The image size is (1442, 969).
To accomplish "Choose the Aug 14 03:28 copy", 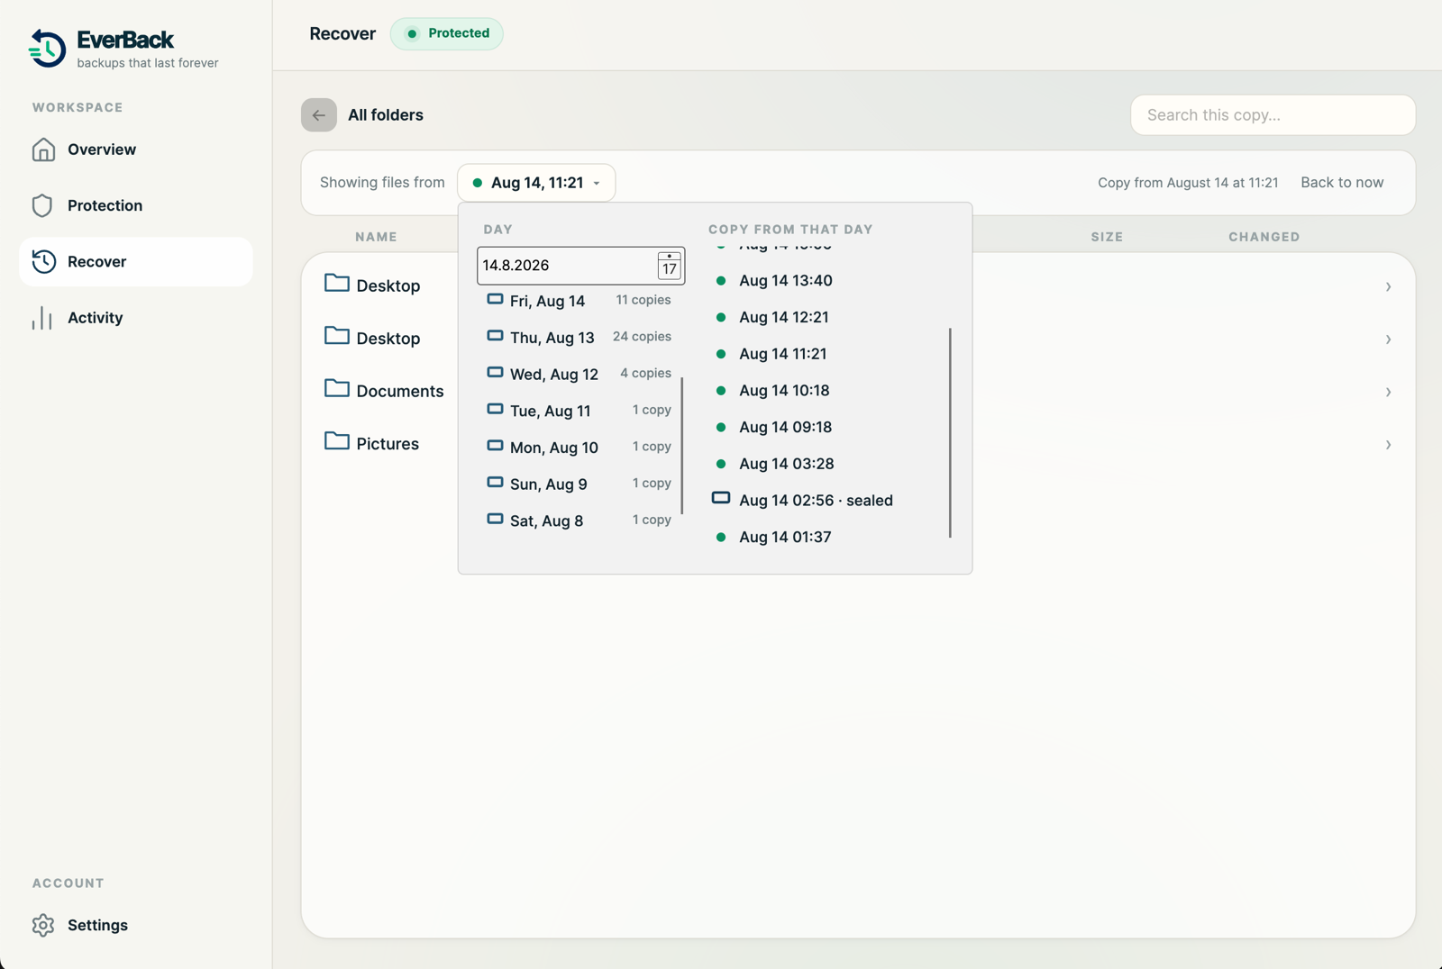I will pos(825,464).
